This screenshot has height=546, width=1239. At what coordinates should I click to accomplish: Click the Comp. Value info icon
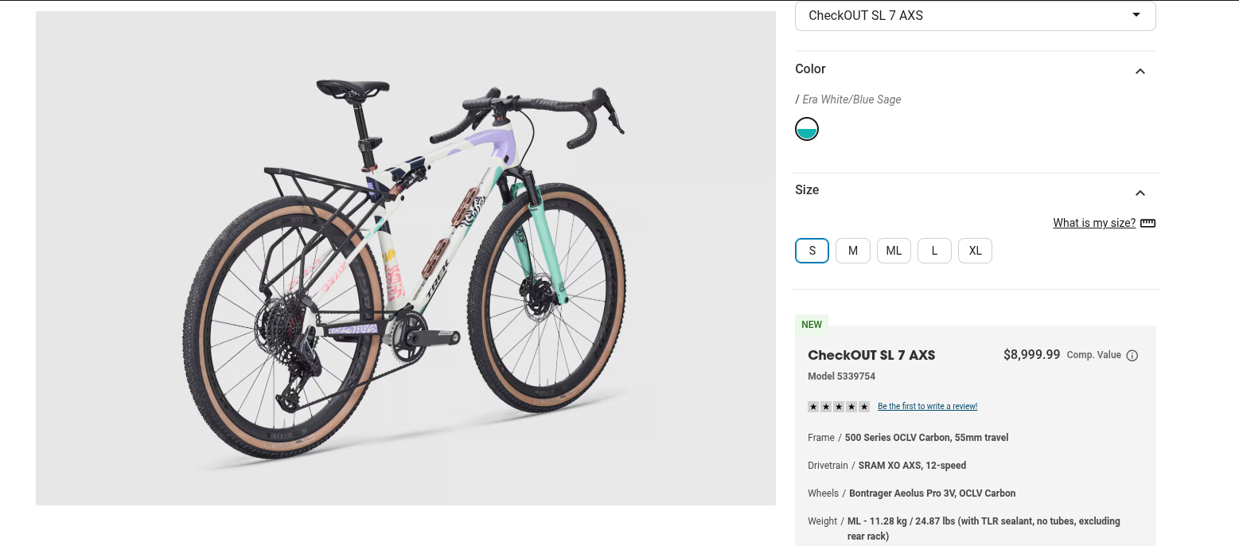(x=1132, y=356)
